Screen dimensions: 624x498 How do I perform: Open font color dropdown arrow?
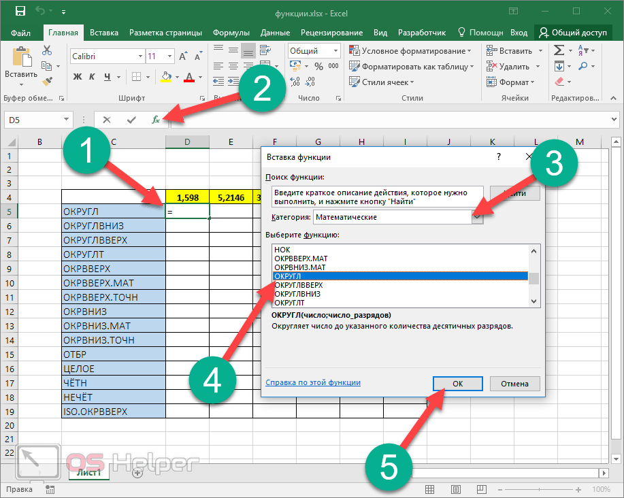(x=200, y=77)
